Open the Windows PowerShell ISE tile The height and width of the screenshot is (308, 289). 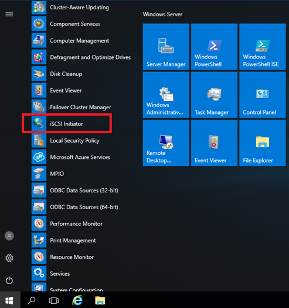point(263,47)
